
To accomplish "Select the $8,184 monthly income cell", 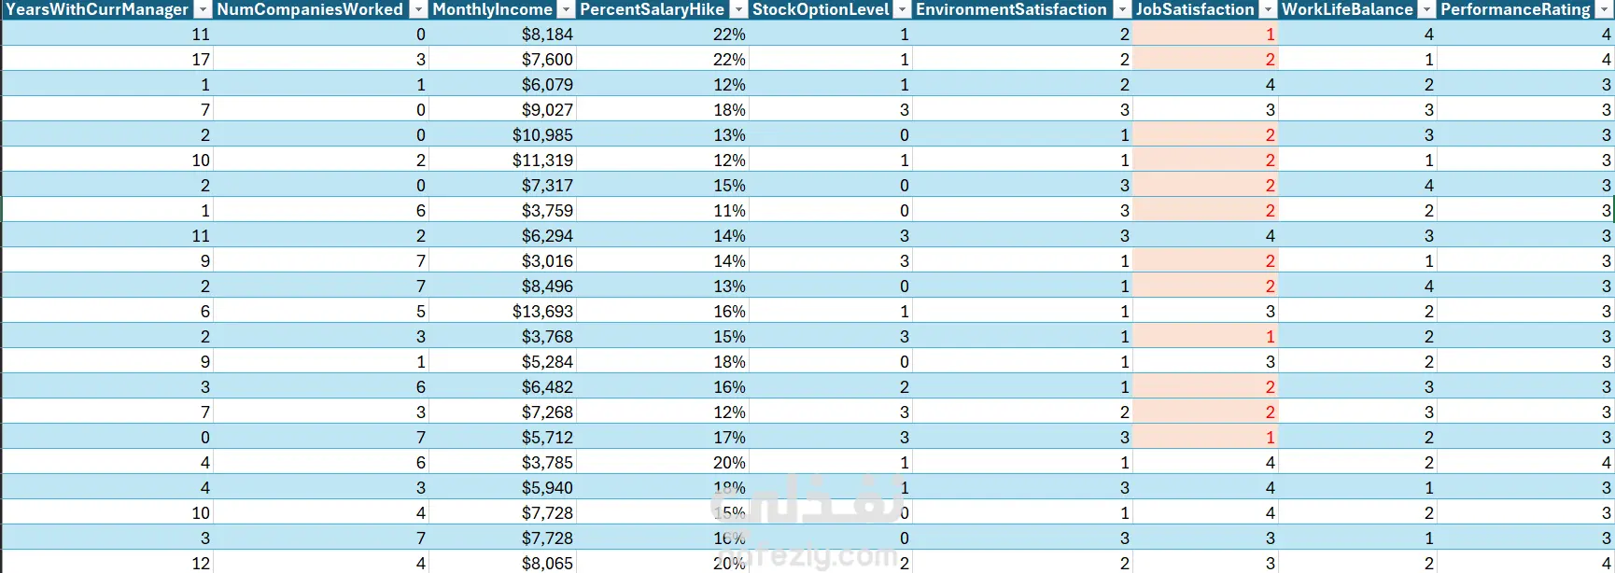I will click(502, 35).
